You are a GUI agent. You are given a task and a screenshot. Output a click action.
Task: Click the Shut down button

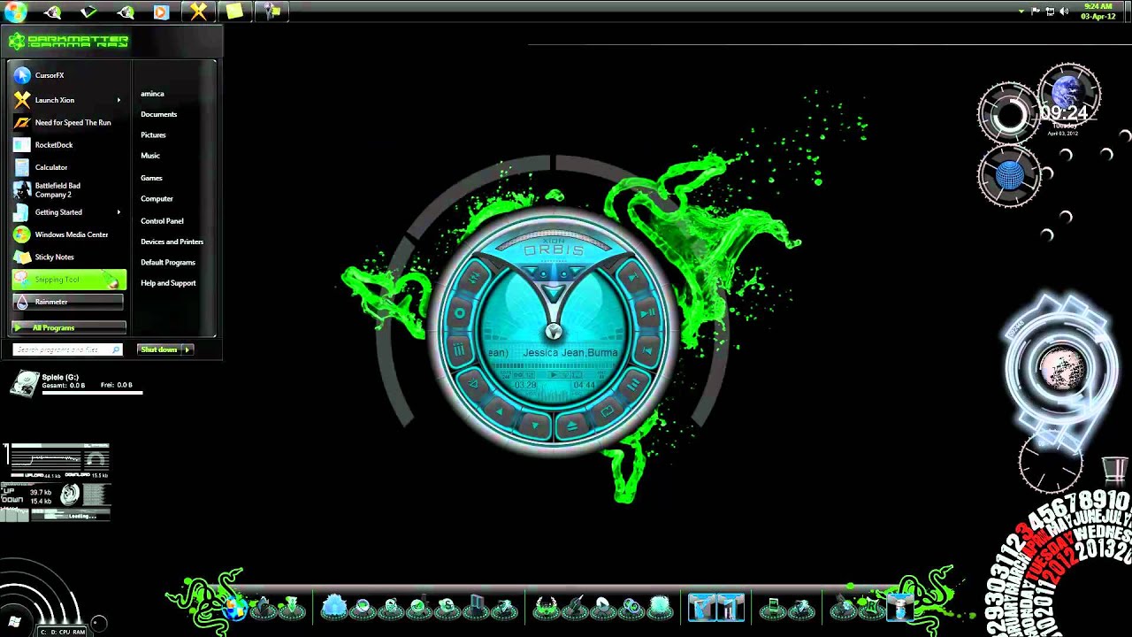(x=159, y=349)
